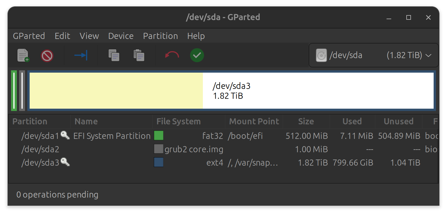Click the key icon beside /dev/sda3
Screen dimensions: 447x215
pyautogui.click(x=65, y=162)
